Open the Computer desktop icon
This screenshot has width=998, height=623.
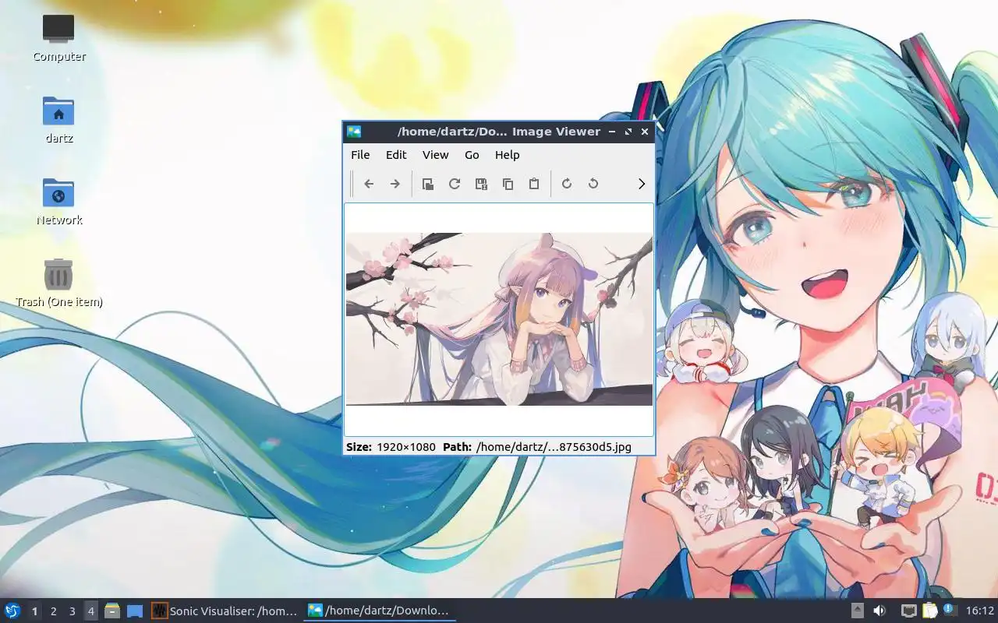click(58, 37)
